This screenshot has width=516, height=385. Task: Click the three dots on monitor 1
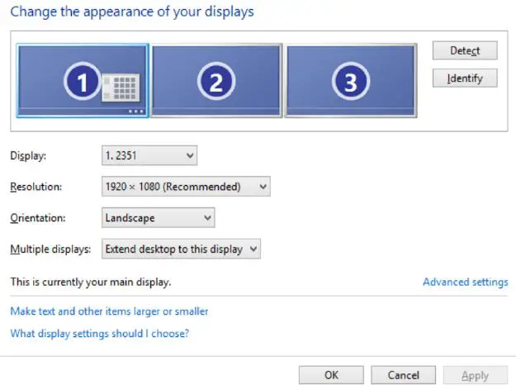pyautogui.click(x=137, y=111)
